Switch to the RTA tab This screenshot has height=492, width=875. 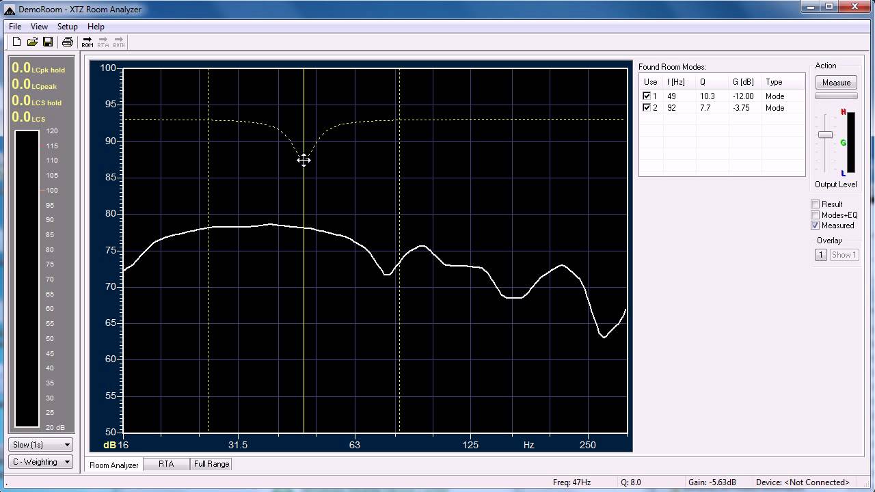pos(166,464)
